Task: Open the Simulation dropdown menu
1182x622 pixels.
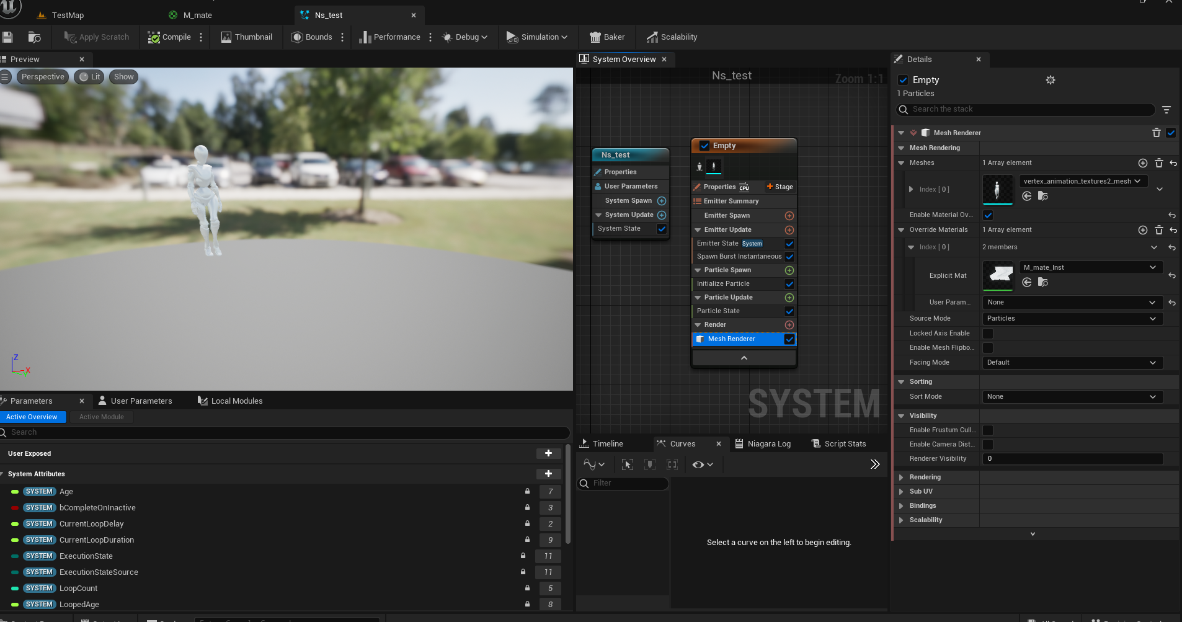Action: [x=537, y=37]
